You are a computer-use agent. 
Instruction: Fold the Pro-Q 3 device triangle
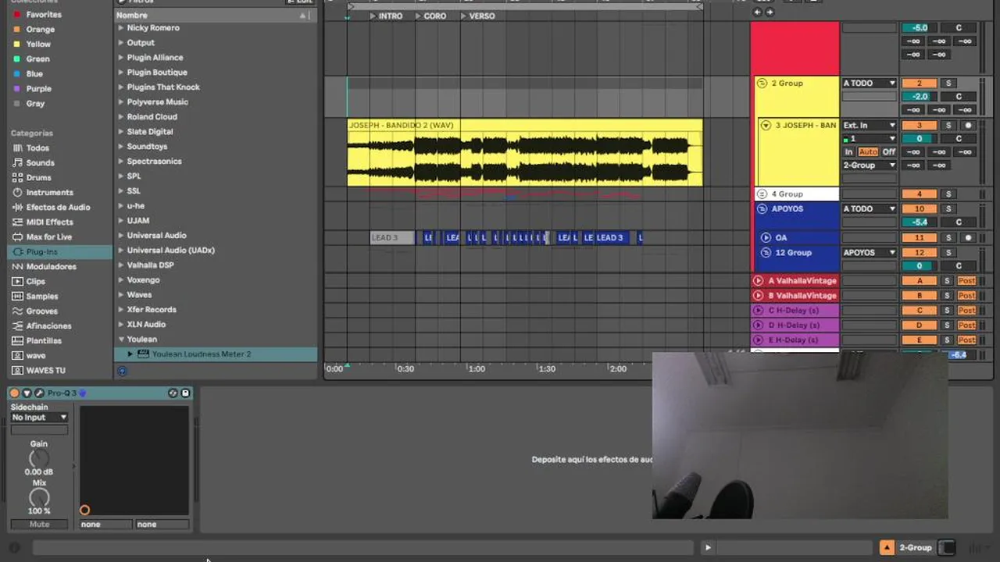pos(27,393)
